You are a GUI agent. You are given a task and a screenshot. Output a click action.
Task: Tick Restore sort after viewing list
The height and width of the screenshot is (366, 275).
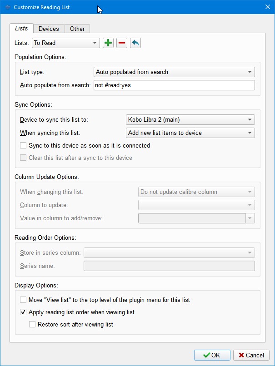coord(32,325)
